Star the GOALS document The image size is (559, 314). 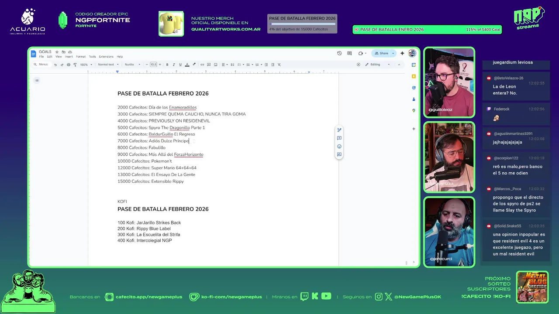click(x=57, y=52)
